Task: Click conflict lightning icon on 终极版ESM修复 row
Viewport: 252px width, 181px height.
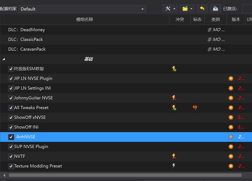Action: point(174,69)
